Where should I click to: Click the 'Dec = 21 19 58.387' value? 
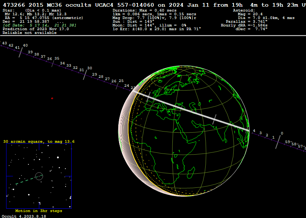(26, 22)
